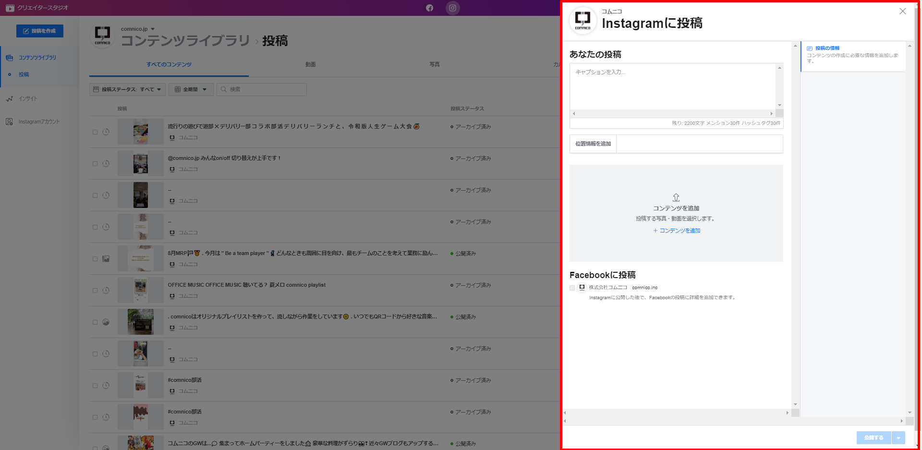Click コンテンツライブラリ in the sidebar

(37, 58)
